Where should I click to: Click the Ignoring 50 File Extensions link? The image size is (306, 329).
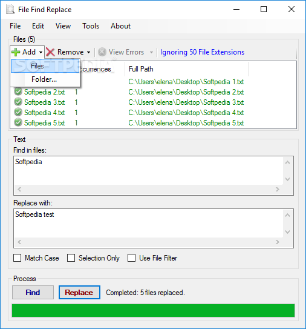202,52
